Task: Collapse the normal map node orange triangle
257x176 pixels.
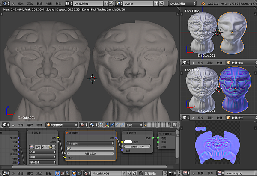Action: tap(67, 133)
